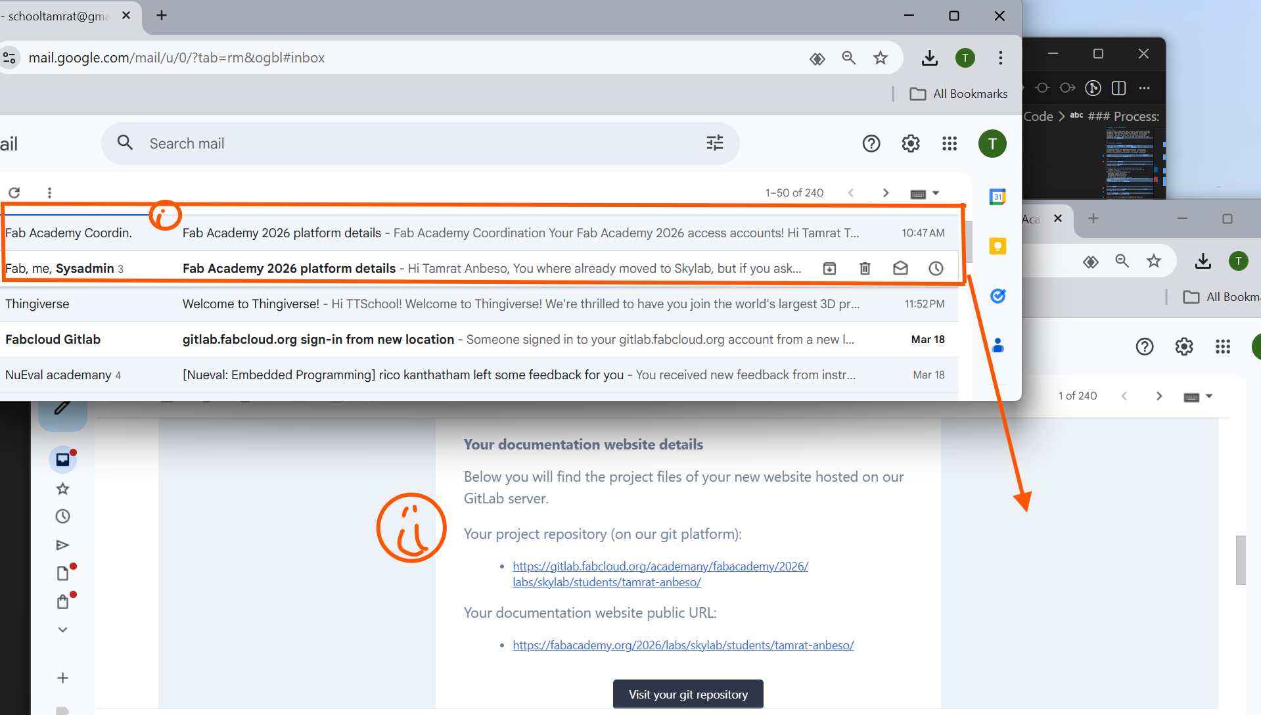Snooze the Sysadmin conversation
This screenshot has width=1261, height=715.
936,268
